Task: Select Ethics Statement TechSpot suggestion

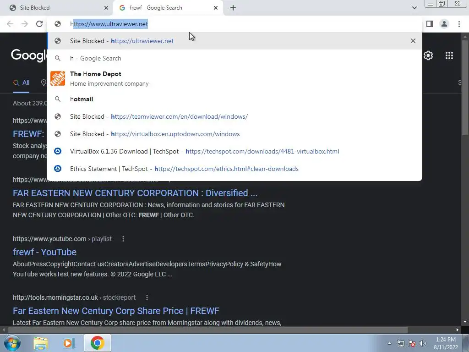Action: click(x=234, y=169)
